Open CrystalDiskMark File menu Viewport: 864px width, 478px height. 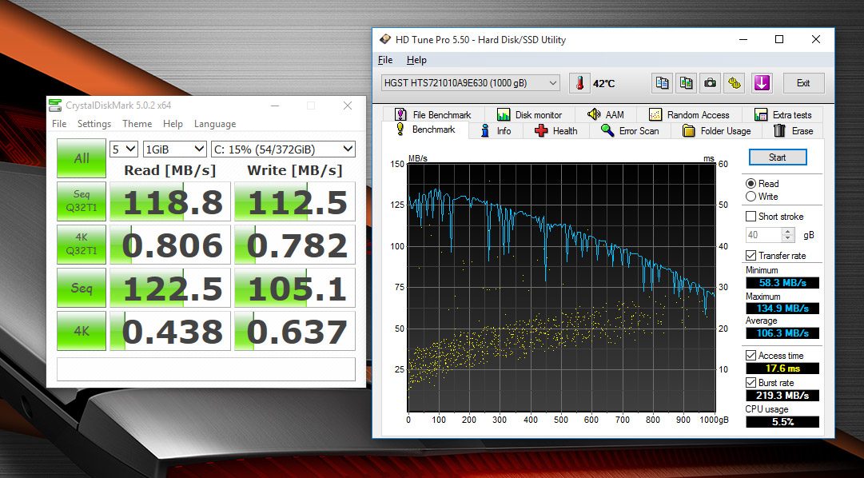click(59, 124)
